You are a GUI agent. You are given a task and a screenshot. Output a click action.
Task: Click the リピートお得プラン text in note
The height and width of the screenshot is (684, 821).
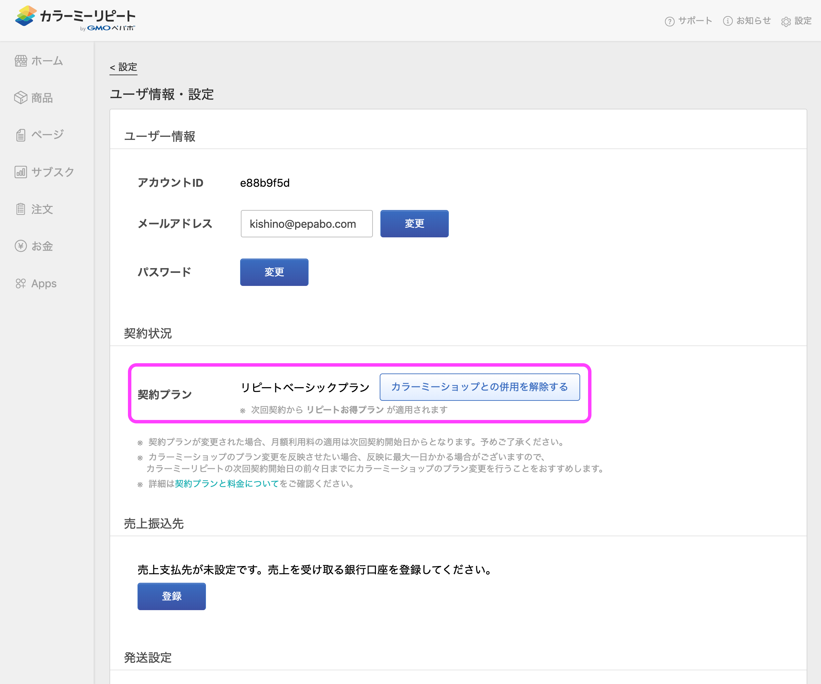point(345,410)
